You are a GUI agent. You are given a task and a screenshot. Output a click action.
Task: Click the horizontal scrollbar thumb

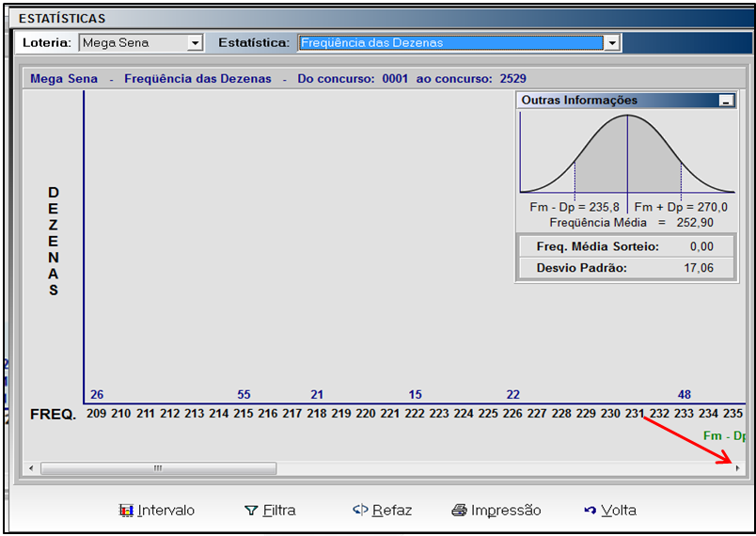(x=159, y=468)
